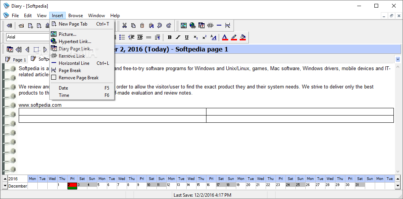
Task: Toggle Underline formatting
Action: click(x=187, y=37)
